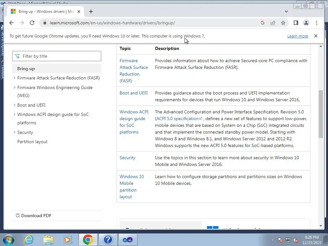The height and width of the screenshot is (246, 328).
Task: Open the Chrome profile avatar
Action: coord(306,23)
